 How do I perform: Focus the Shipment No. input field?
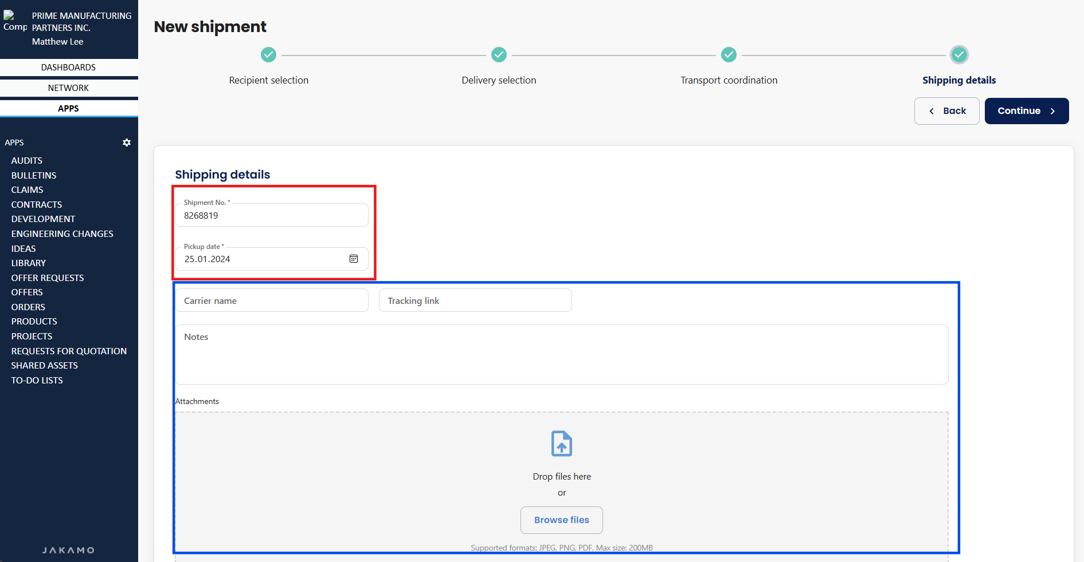271,216
